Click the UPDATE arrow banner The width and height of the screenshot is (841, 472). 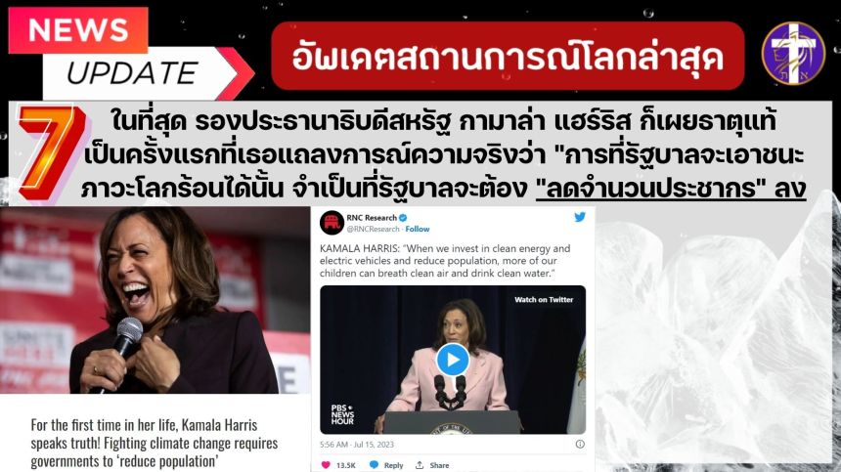point(142,73)
